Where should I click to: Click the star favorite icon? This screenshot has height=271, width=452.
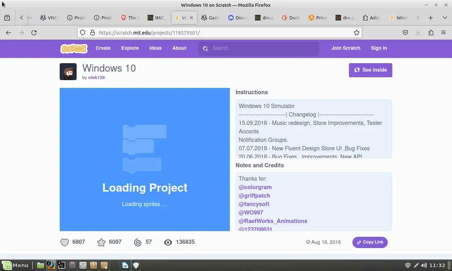tap(101, 242)
